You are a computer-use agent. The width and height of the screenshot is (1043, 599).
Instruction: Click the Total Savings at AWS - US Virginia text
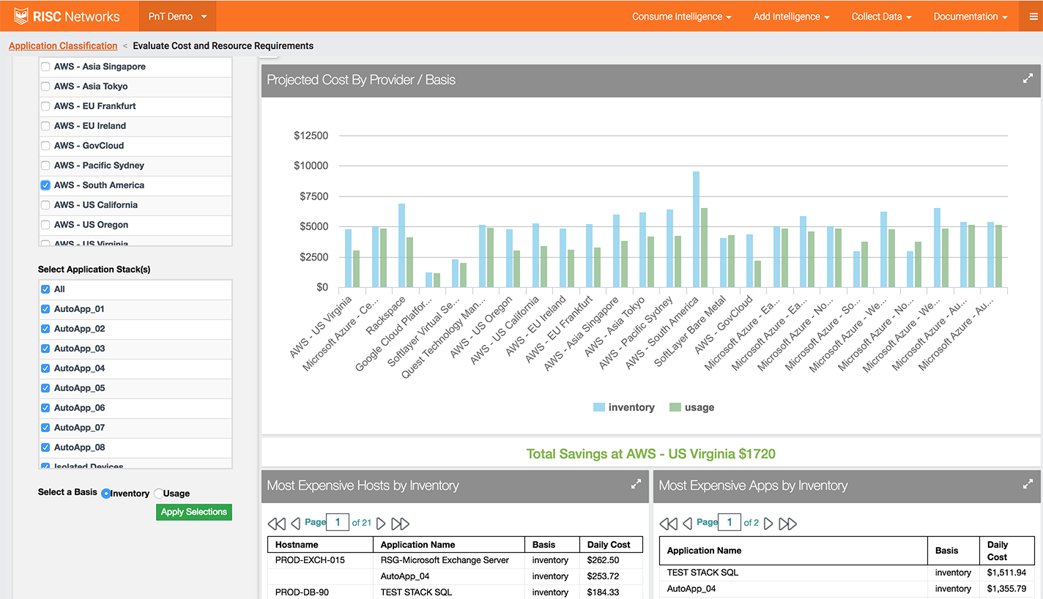[650, 454]
